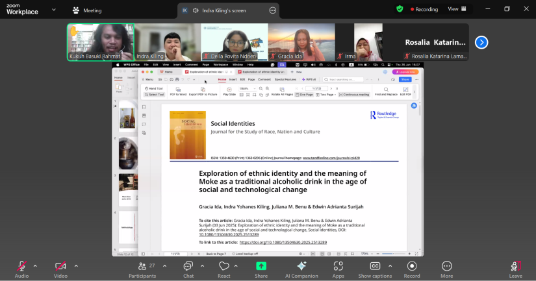Open the Chat panel

point(188,267)
